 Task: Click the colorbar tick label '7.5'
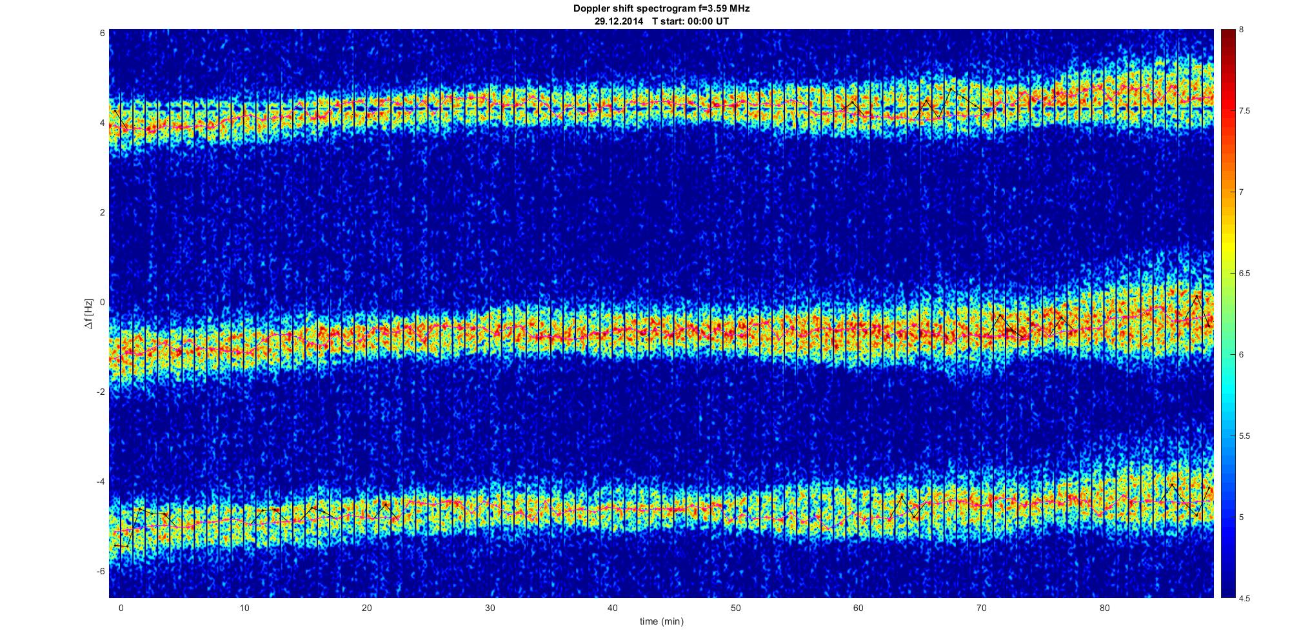(x=1245, y=111)
